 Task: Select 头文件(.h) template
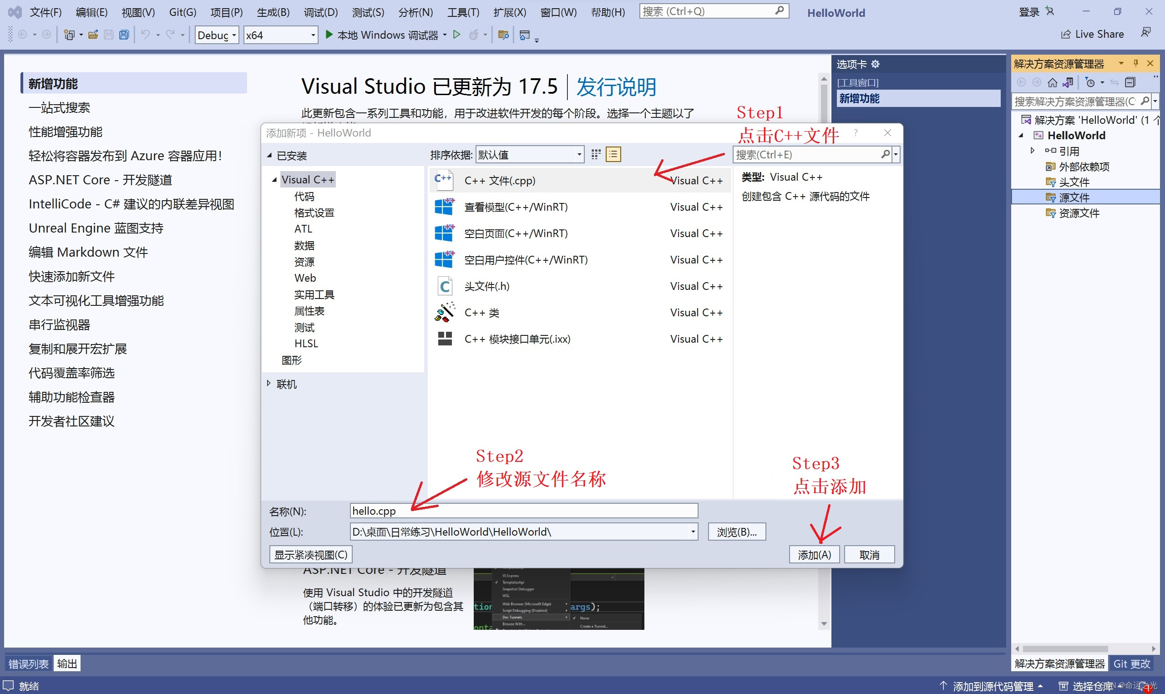[x=580, y=286]
